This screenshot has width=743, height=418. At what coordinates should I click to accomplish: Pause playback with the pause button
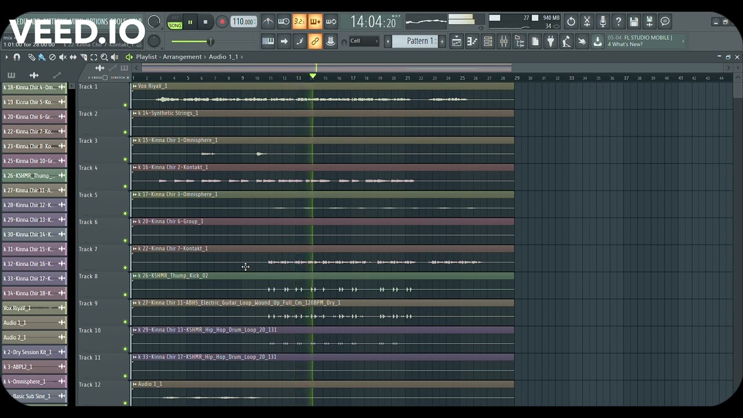pos(190,23)
